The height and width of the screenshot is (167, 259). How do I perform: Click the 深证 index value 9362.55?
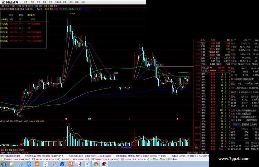(x=39, y=159)
